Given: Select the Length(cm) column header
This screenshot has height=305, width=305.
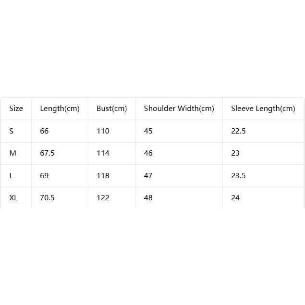Looking at the screenshot, I should tap(60, 109).
